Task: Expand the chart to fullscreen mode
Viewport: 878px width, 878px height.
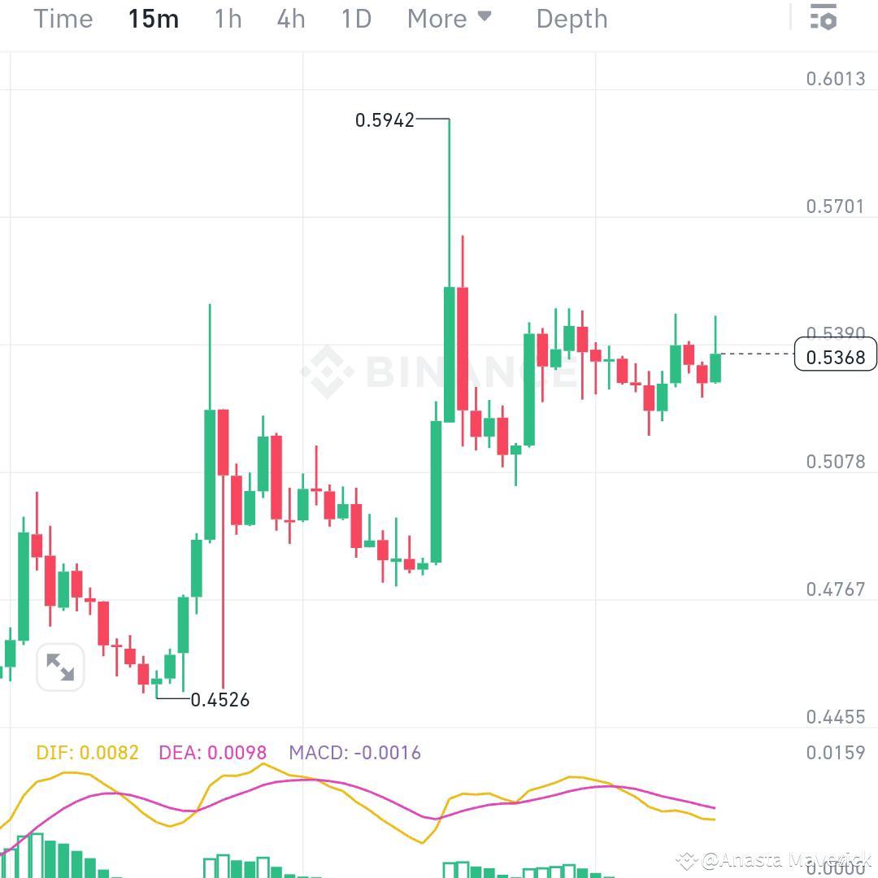Action: pyautogui.click(x=60, y=666)
